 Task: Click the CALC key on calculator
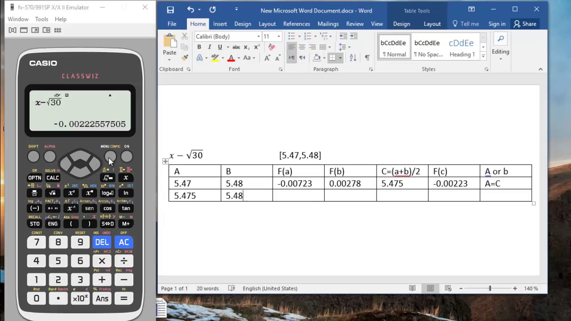tap(52, 178)
